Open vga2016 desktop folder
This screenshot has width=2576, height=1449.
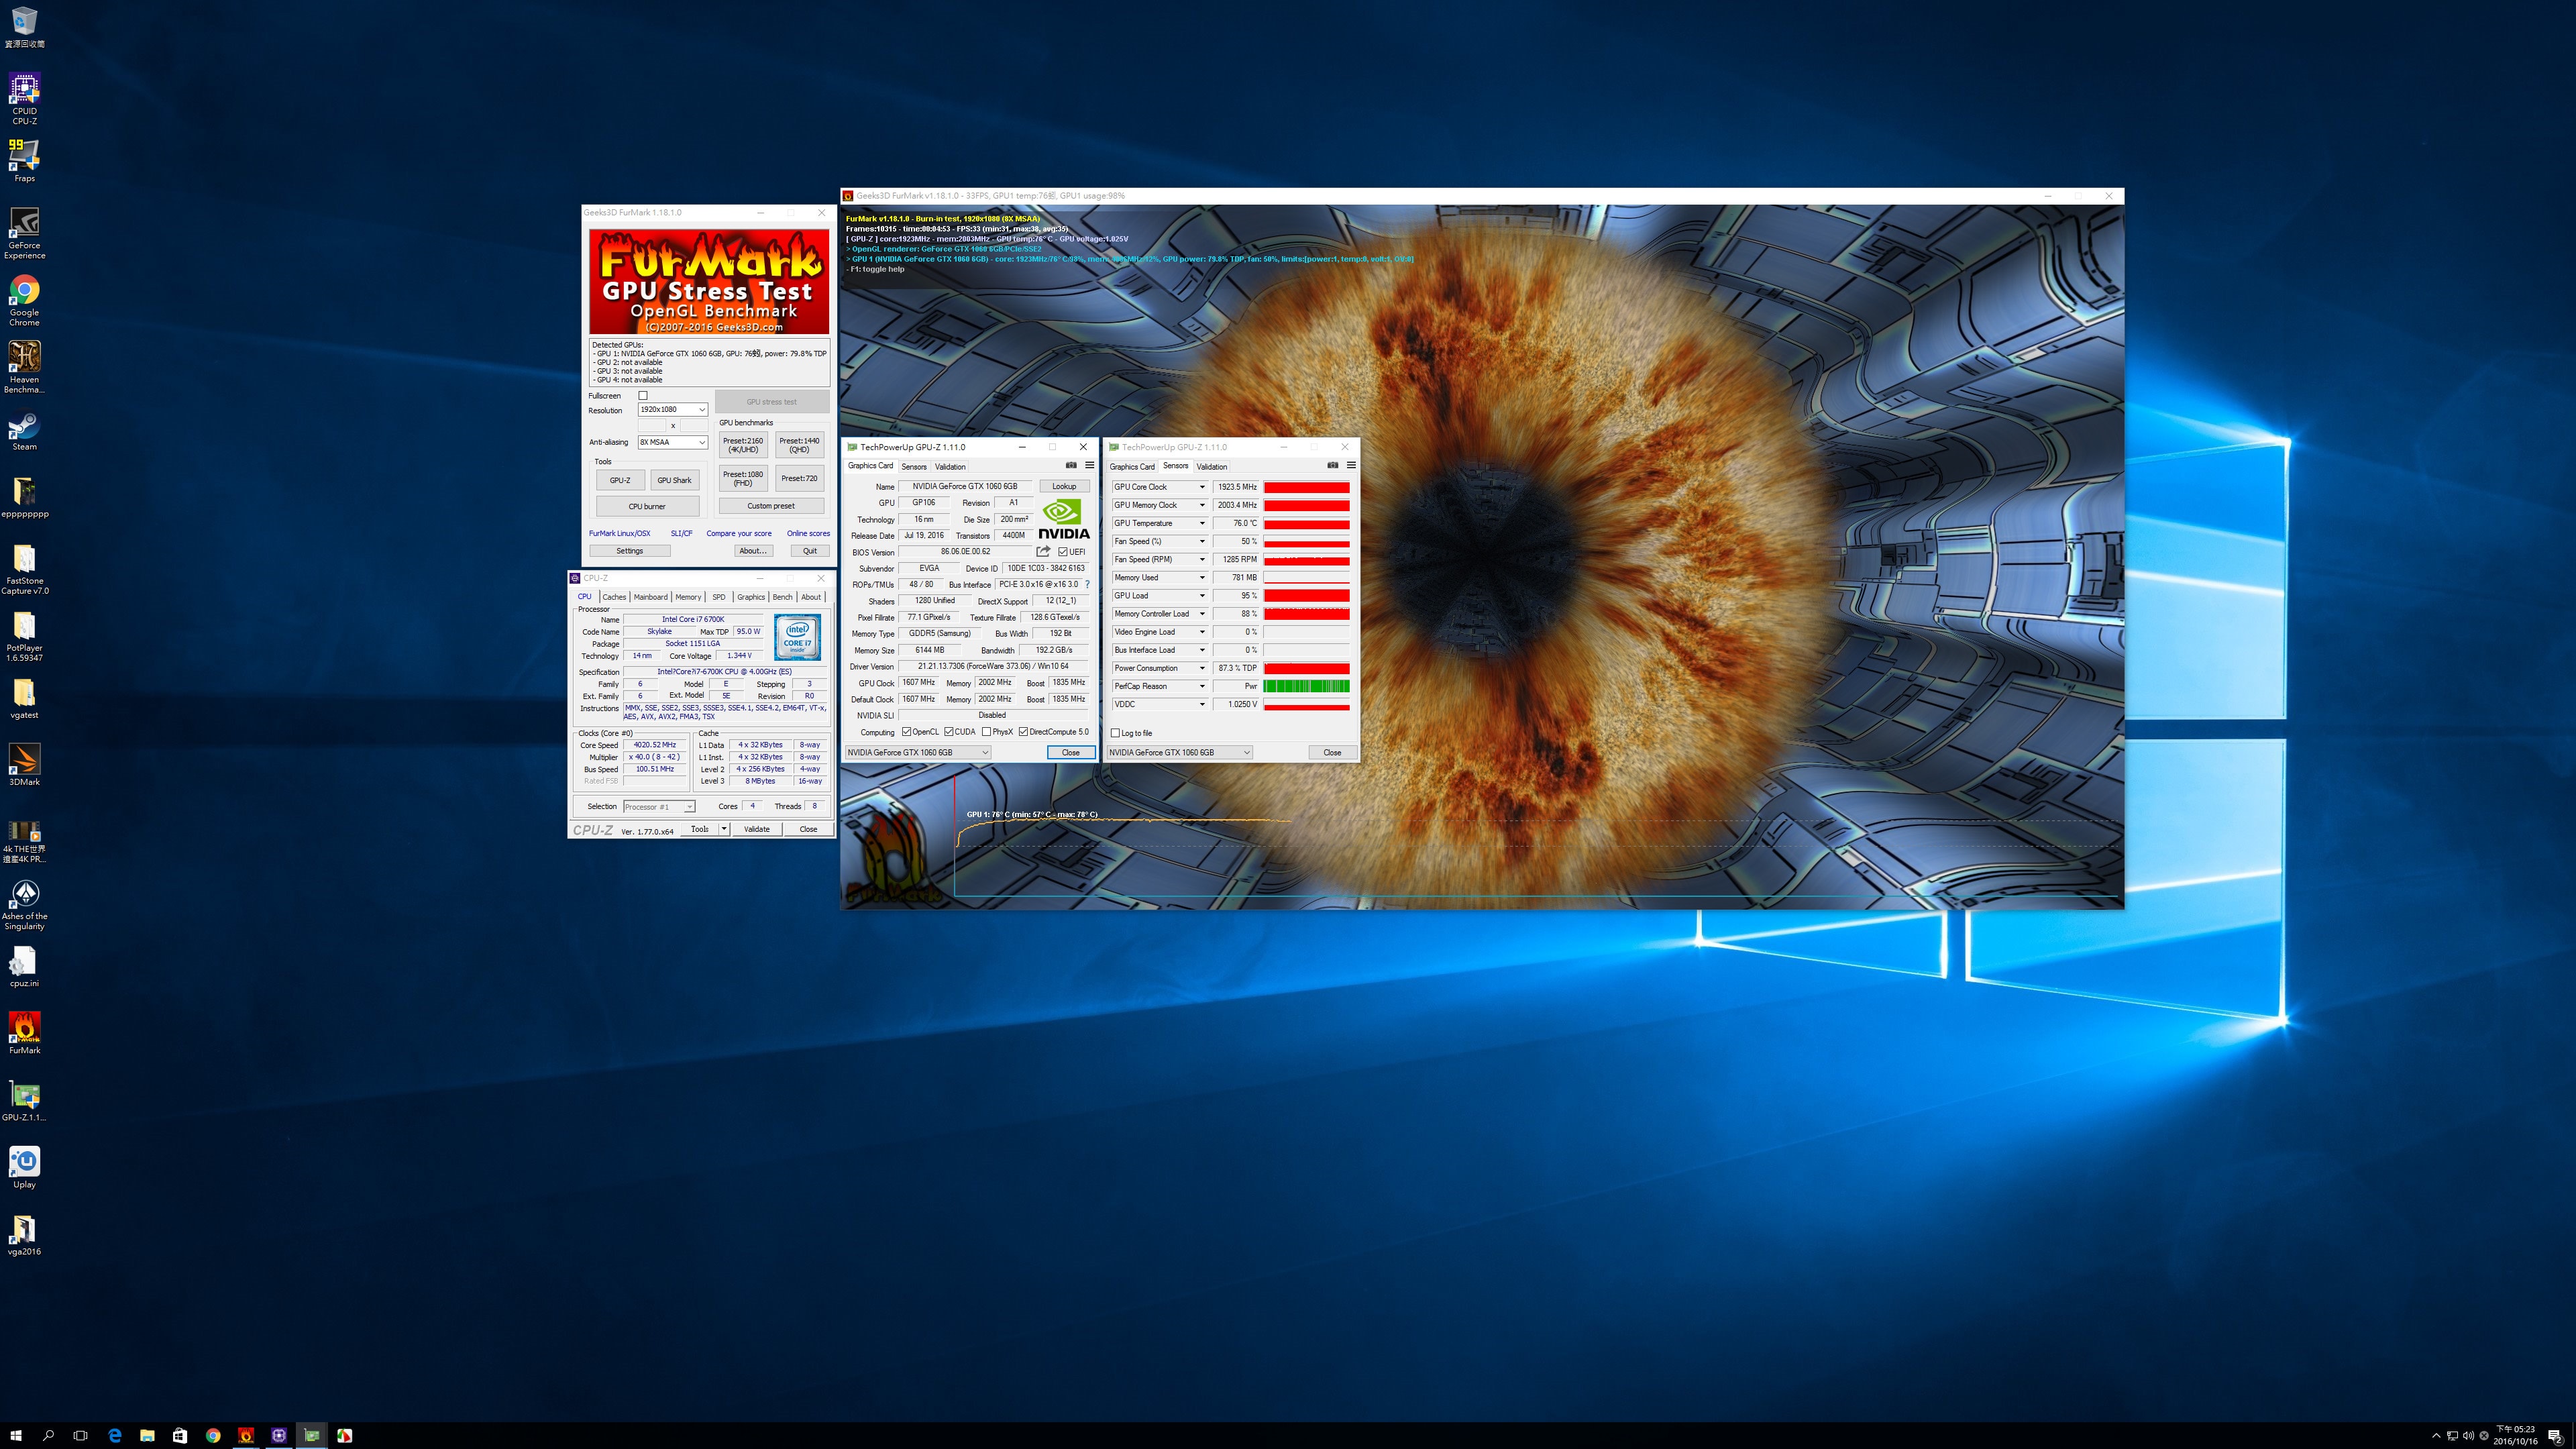(24, 1234)
